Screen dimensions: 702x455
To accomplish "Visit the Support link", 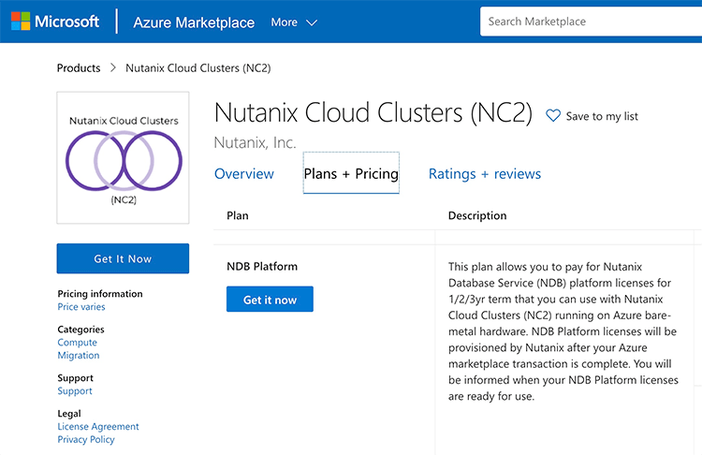I will point(75,391).
